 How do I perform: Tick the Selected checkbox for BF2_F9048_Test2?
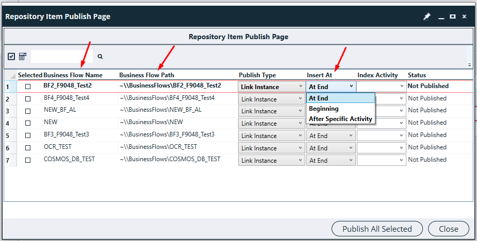click(x=28, y=87)
